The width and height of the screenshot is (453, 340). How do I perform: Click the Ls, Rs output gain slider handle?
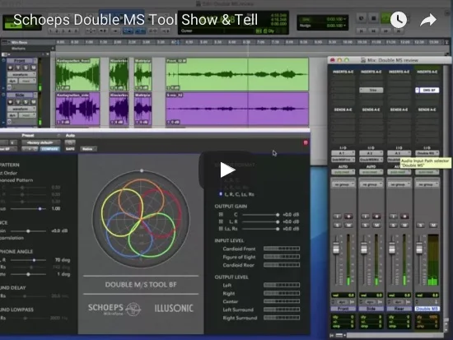(278, 229)
